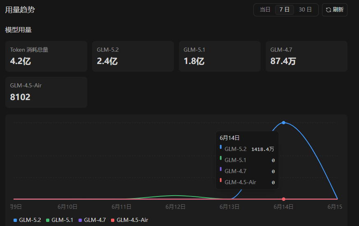Viewport: 359px width, 226px height.
Task: Click the 用量趋势 page title
Action: click(20, 10)
